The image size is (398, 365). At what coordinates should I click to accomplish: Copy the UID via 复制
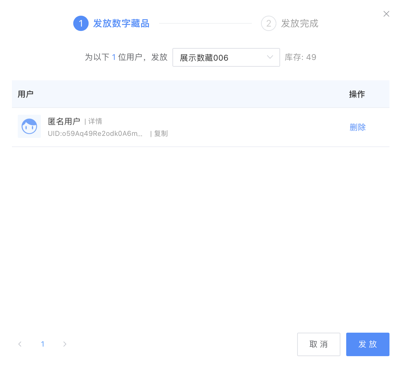(161, 133)
